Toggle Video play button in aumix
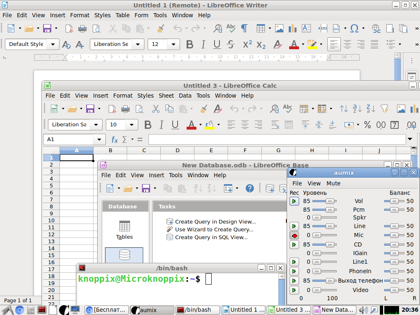This screenshot has height=315, width=420. coord(294,290)
